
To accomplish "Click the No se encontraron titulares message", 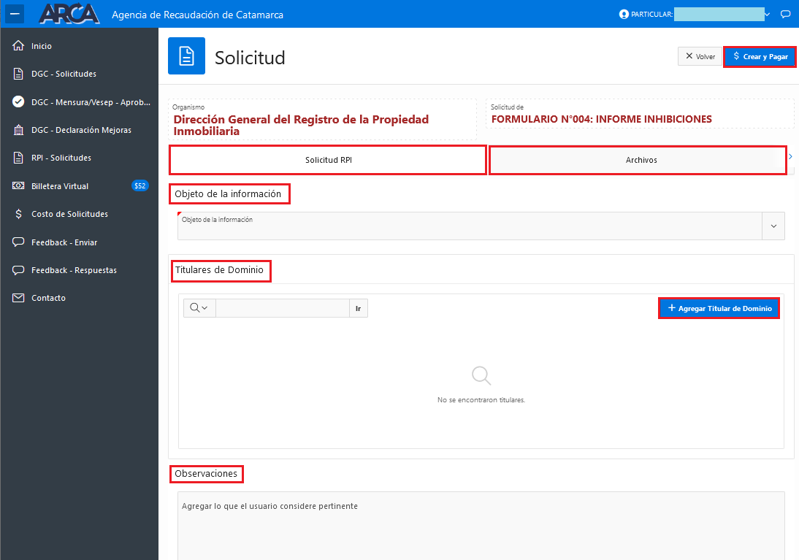I will (x=481, y=400).
